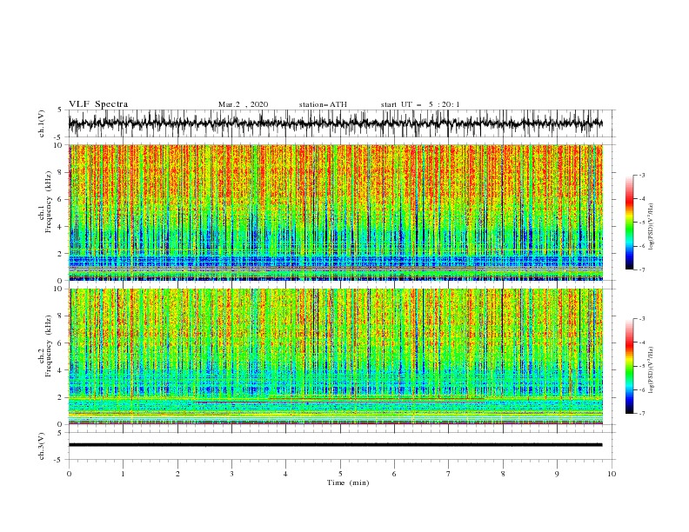
Task: Click time axis tick label "9"
Action: pyautogui.click(x=557, y=474)
